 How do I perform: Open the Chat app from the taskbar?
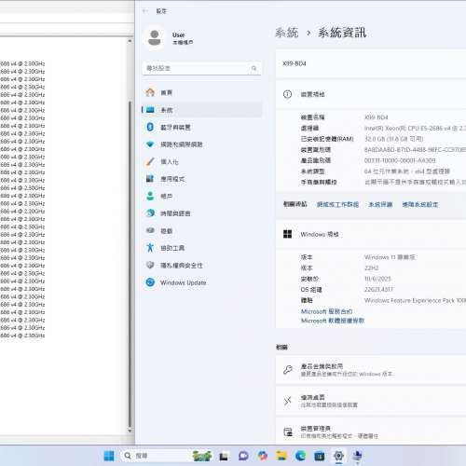[x=243, y=456]
